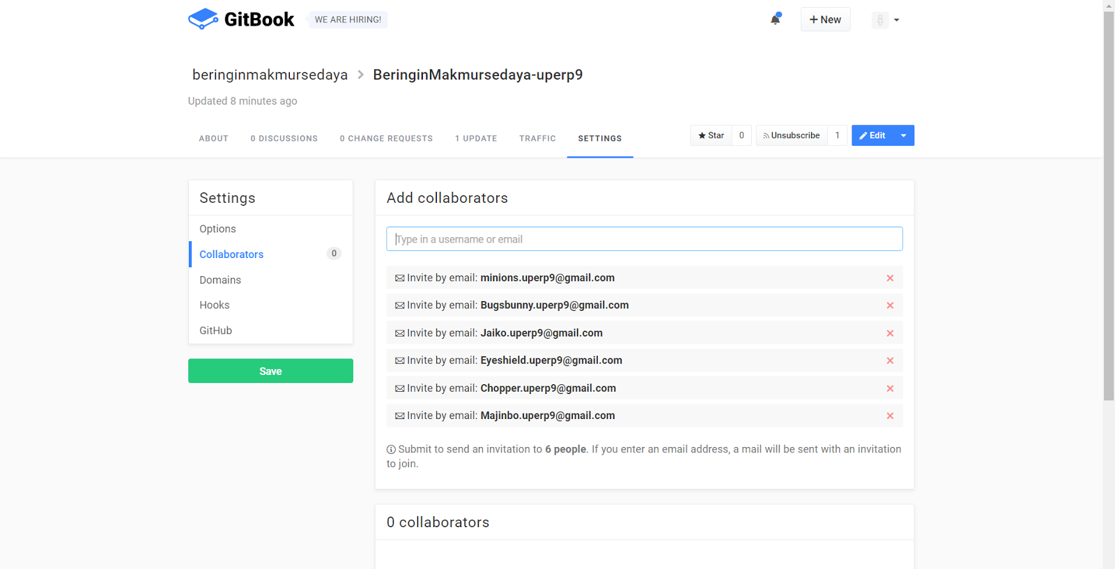
Task: Remove the Chopper.uperp9@gmail.com invite
Action: tap(890, 388)
